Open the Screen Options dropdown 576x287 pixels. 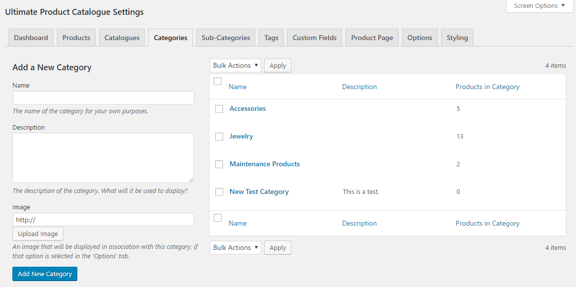click(539, 6)
